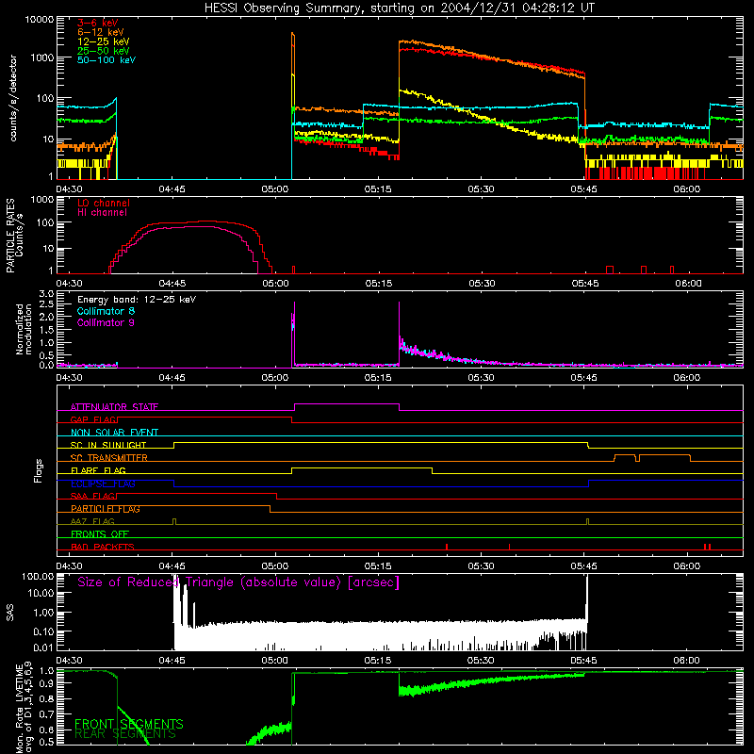Select the '50-100 keV' cyan legend label
Screen dimensions: 754x754
[107, 60]
